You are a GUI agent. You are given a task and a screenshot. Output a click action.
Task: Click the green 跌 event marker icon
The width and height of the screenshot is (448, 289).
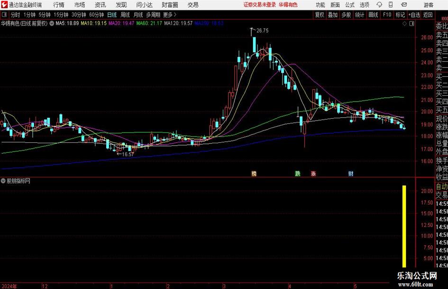[298, 173]
